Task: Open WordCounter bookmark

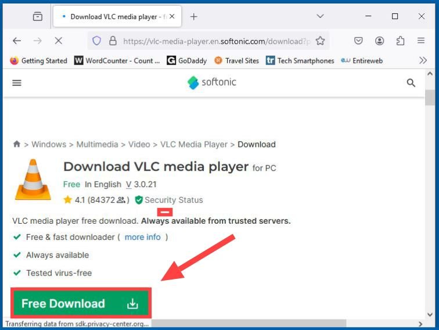Action: 117,60
